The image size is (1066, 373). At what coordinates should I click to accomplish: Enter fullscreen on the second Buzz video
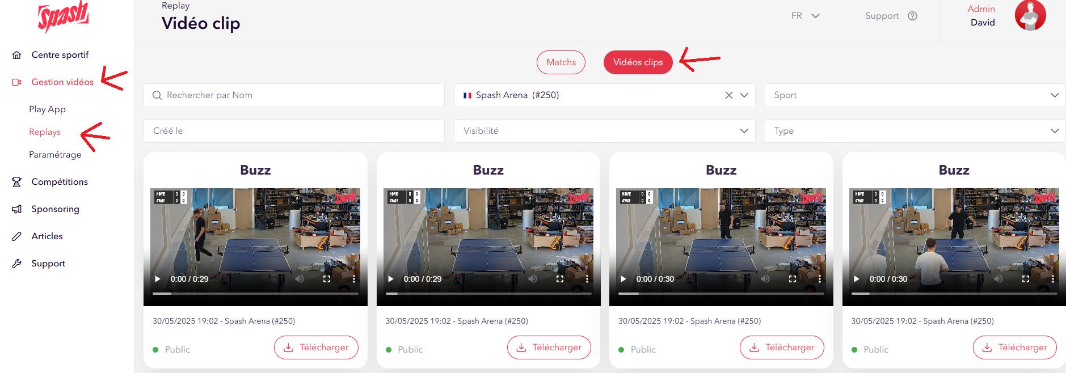point(559,279)
